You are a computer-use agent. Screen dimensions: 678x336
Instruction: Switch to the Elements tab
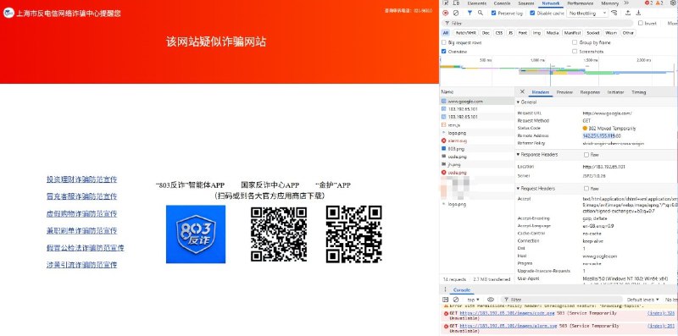pos(477,3)
